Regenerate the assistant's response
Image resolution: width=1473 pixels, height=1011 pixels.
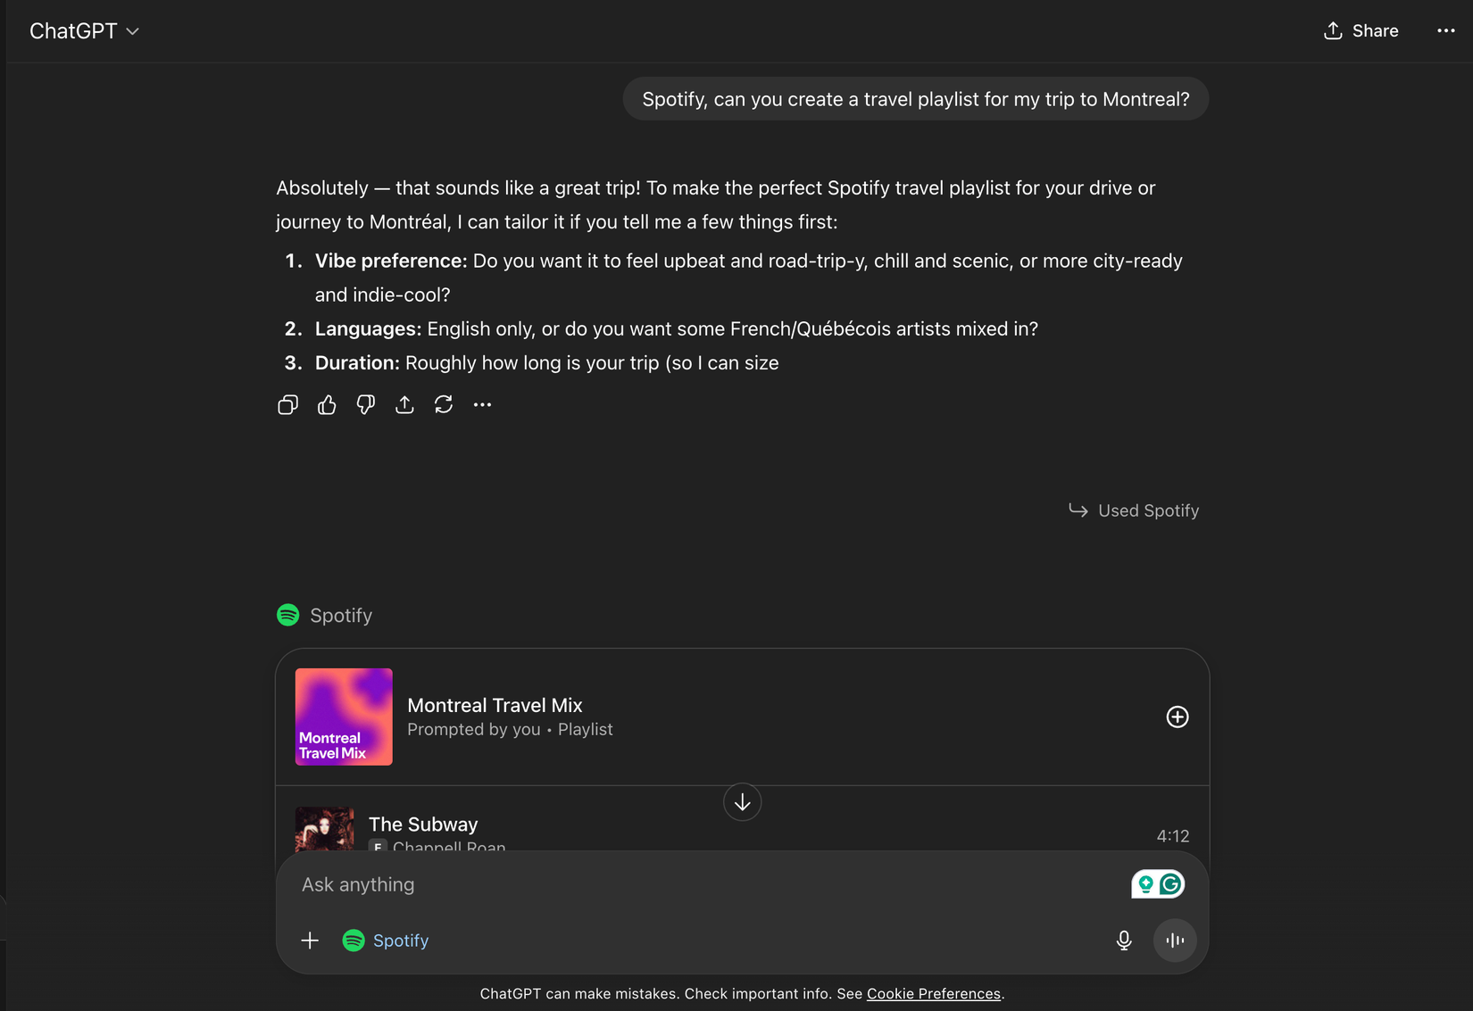click(444, 404)
